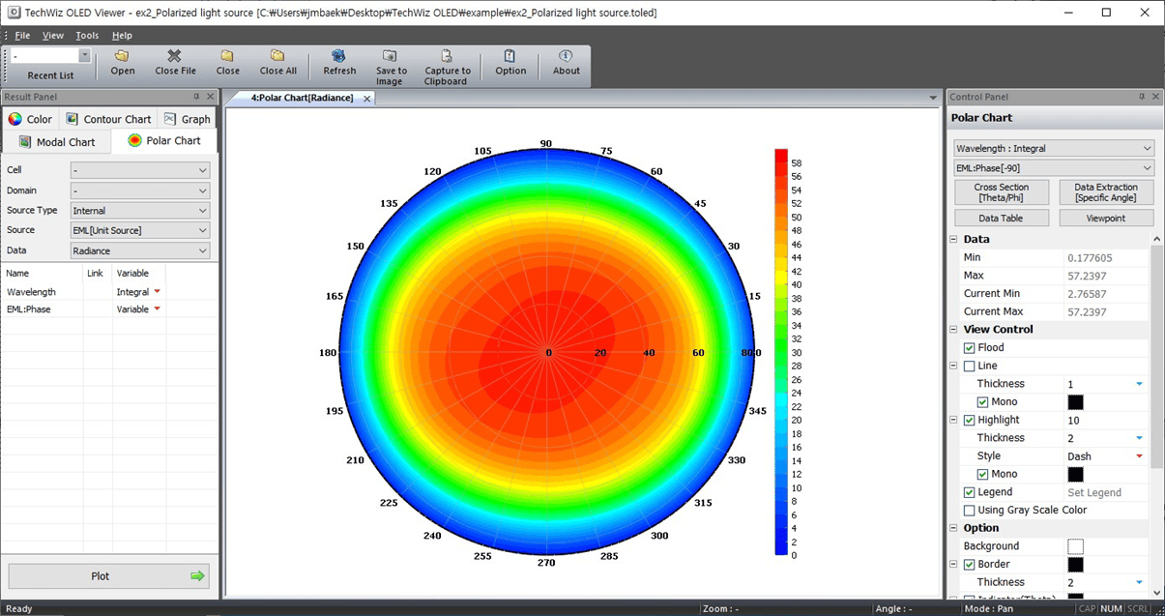Open the Option toolbar icon

pos(510,56)
